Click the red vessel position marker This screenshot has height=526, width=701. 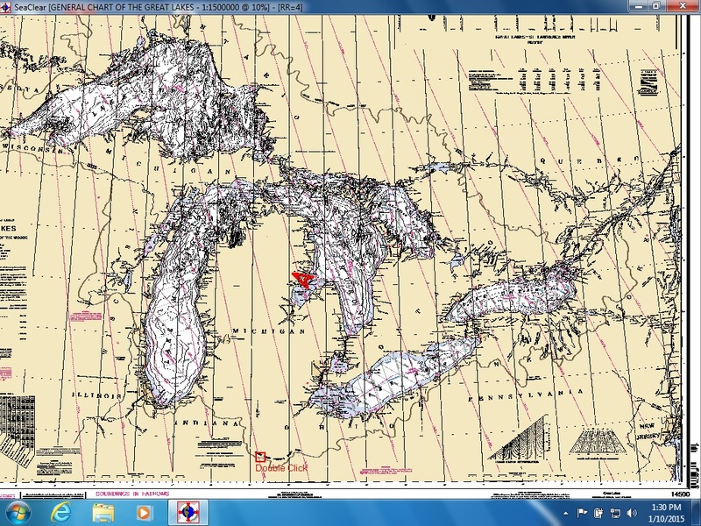click(x=302, y=280)
